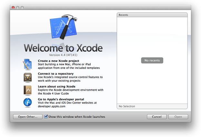Choose Connect to a repository
Image resolution: width=201 pixels, height=137 pixels.
pos(56,74)
